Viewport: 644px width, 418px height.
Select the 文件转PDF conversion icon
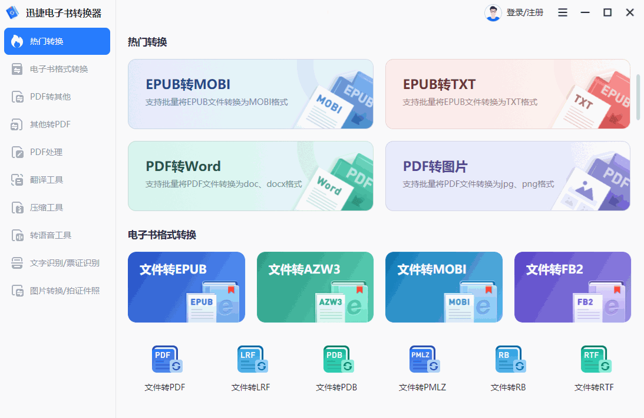[x=167, y=359]
